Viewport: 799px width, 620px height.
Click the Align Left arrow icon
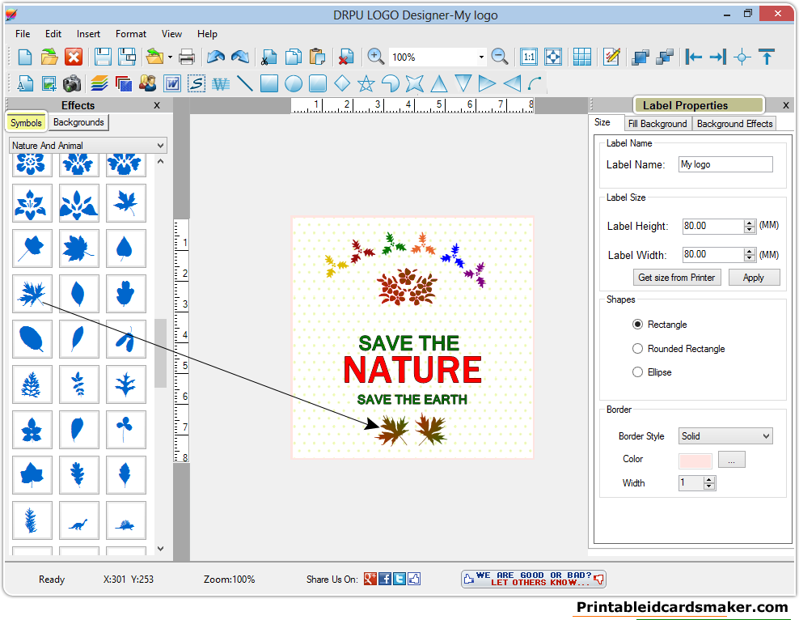point(693,57)
